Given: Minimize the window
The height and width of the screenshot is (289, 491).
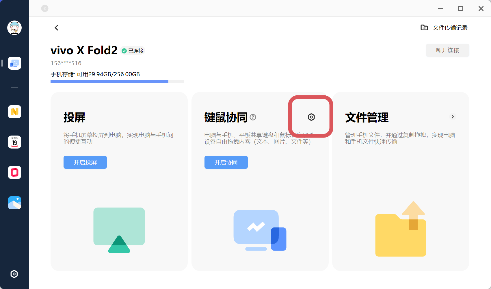Looking at the screenshot, I should 440,8.
